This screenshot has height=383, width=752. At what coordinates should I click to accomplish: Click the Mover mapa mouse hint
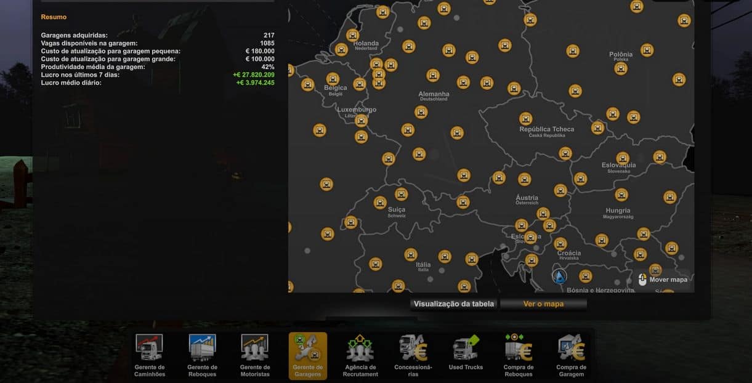coord(663,280)
